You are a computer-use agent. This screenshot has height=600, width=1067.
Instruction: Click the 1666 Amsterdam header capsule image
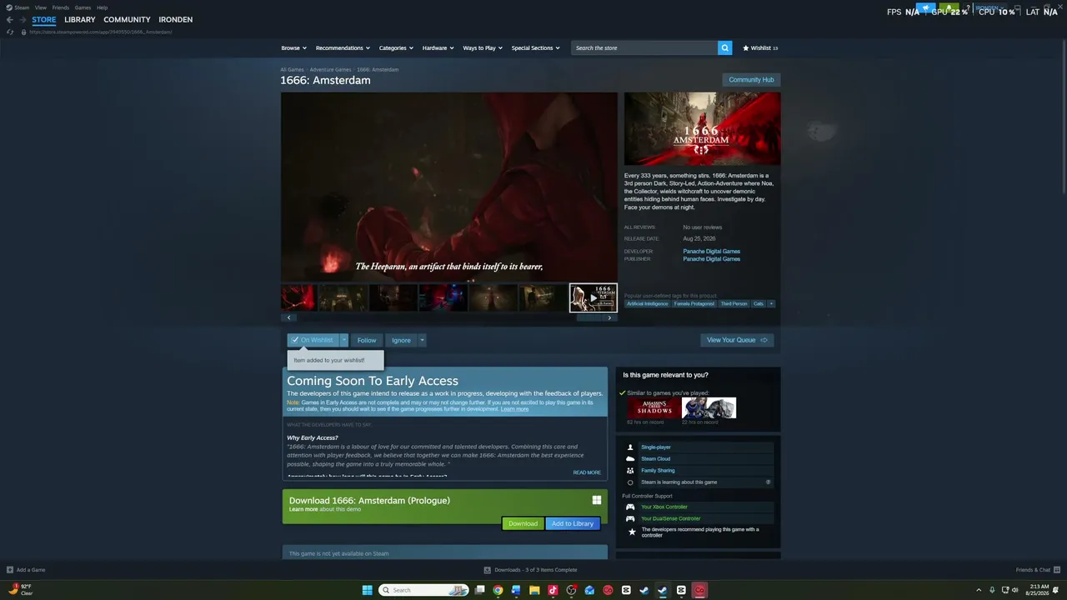point(702,128)
